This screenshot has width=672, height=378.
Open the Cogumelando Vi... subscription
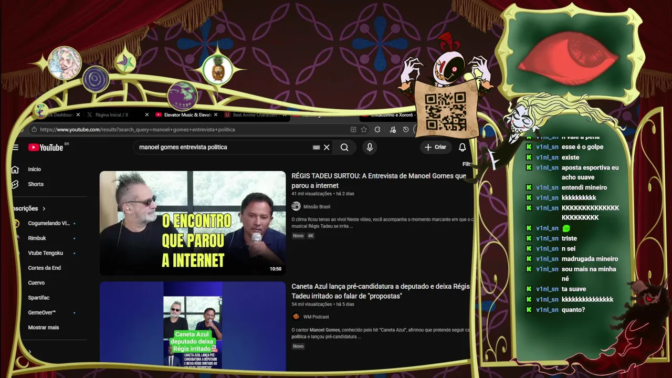tap(48, 223)
